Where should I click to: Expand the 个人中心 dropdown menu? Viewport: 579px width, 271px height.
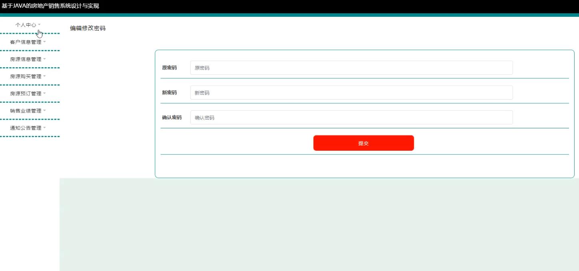pyautogui.click(x=28, y=25)
